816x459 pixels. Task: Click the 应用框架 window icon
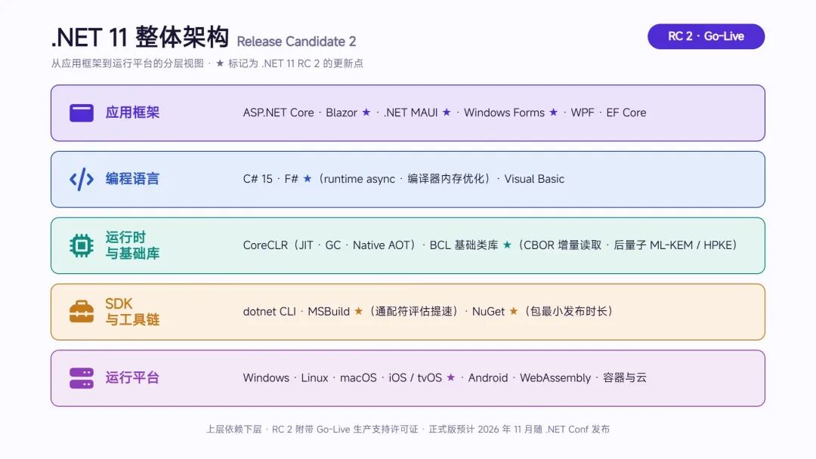[x=82, y=112]
